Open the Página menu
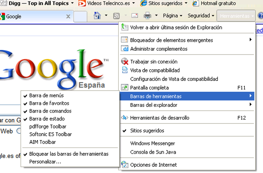Viewport: 263px width, 173px height. [172, 15]
